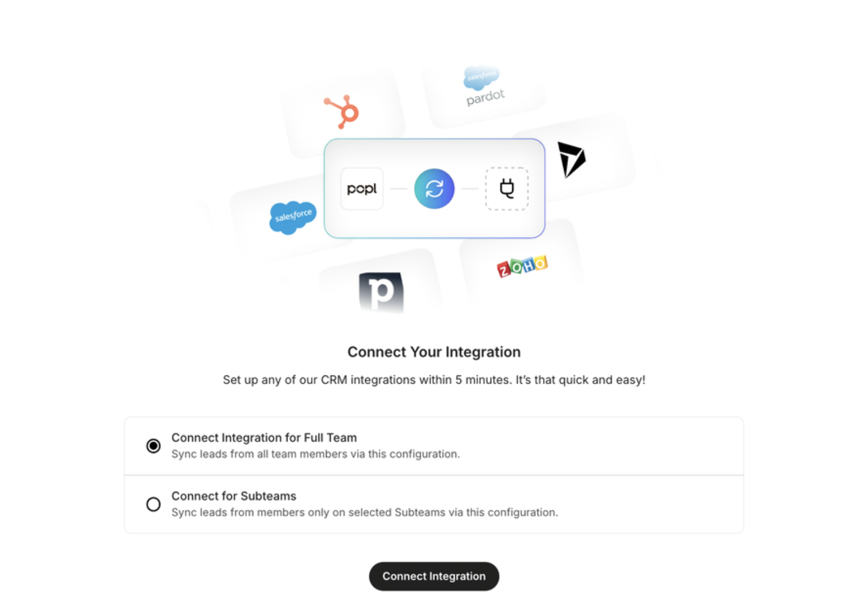The height and width of the screenshot is (615, 850).
Task: Click the Zoho colorful logo
Action: 522,266
